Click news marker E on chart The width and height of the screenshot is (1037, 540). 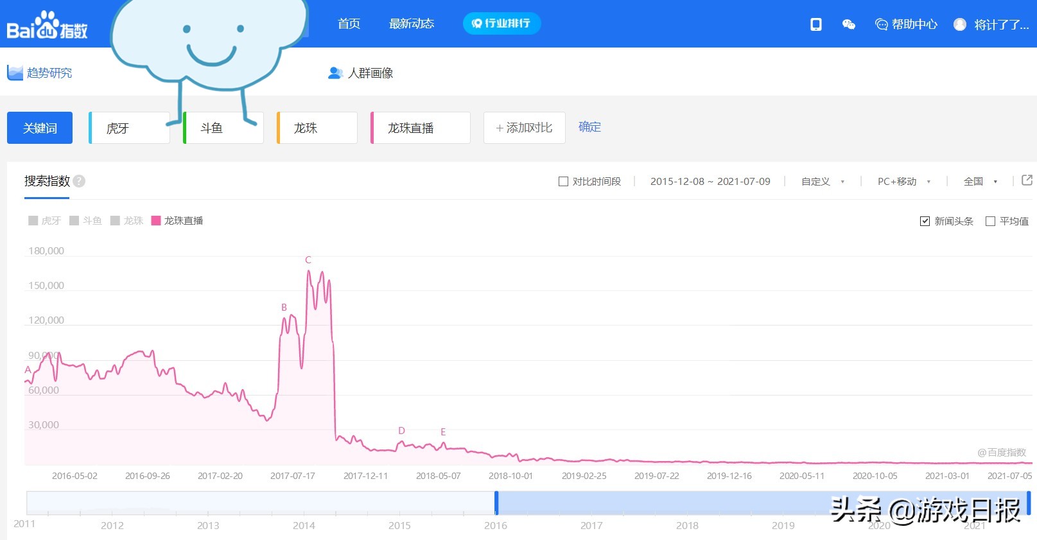tap(443, 432)
